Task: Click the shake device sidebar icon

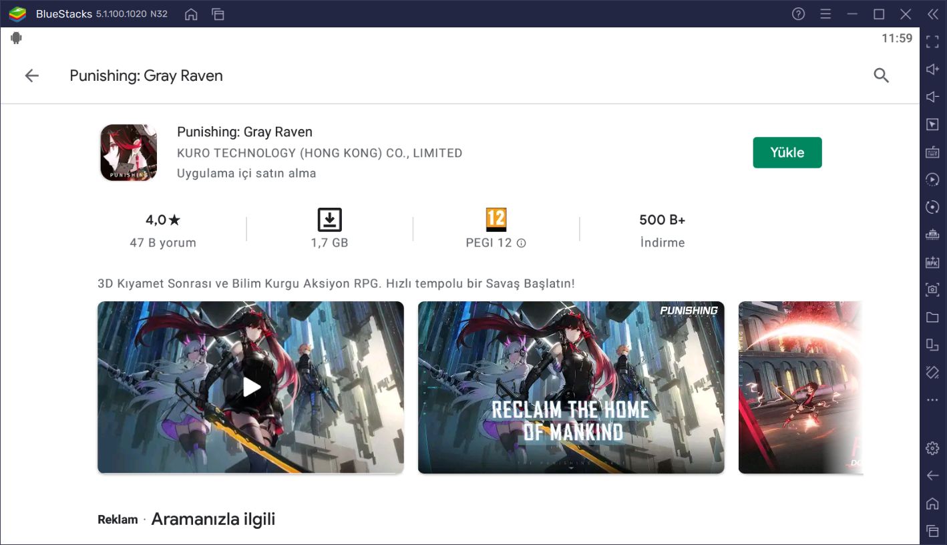Action: click(x=932, y=372)
